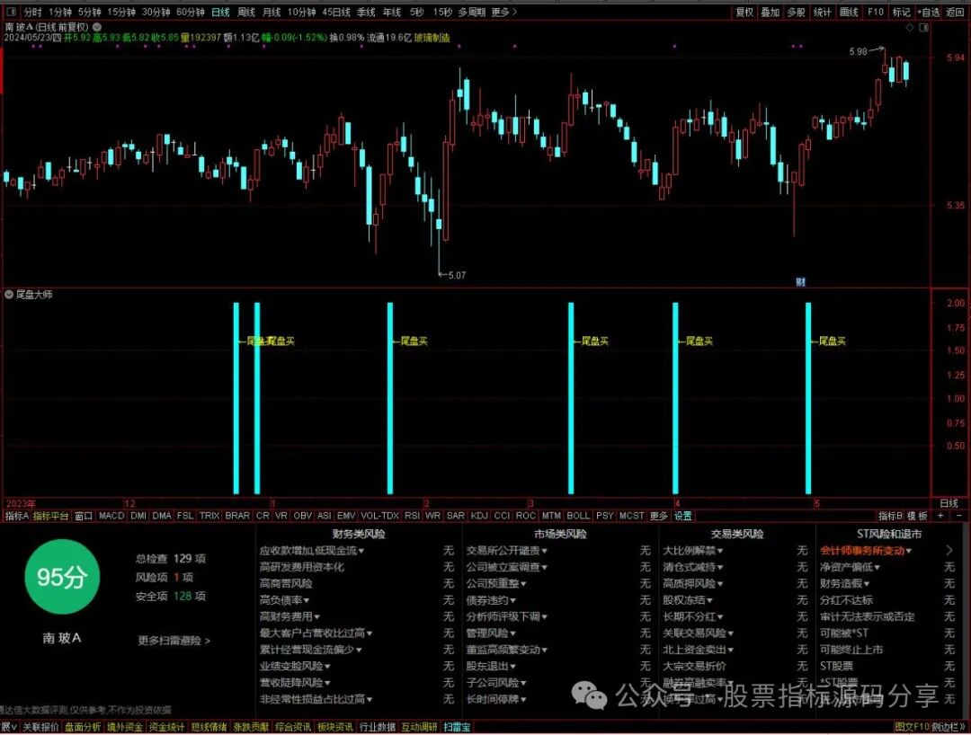Click the round badge icon beside 南玻A title
Image resolution: width=971 pixels, height=735 pixels.
[x=97, y=27]
